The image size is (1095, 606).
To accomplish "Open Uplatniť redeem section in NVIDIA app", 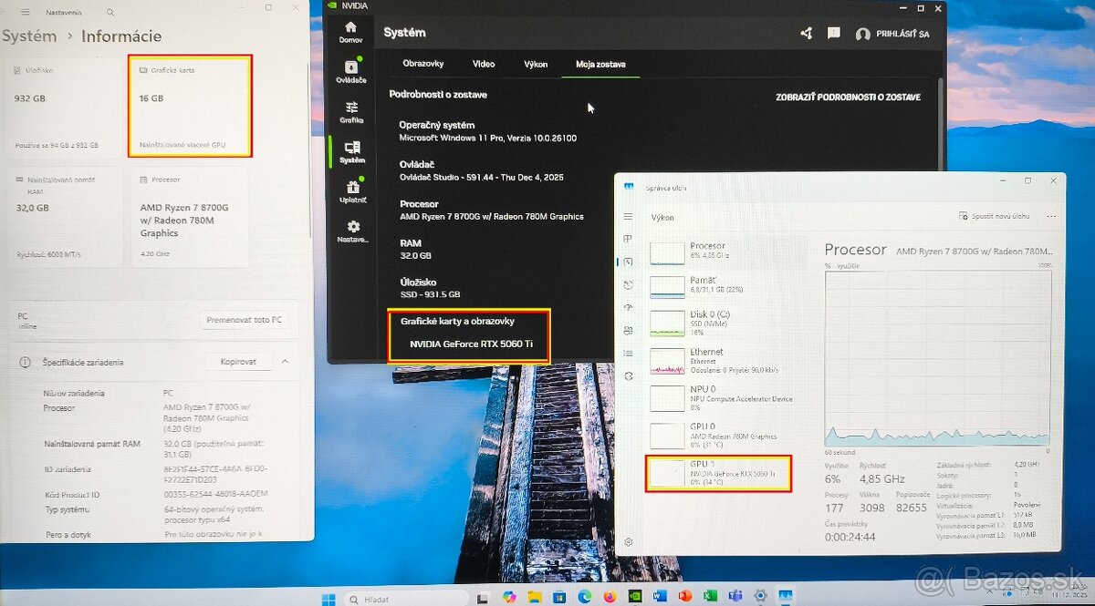I will pyautogui.click(x=351, y=190).
